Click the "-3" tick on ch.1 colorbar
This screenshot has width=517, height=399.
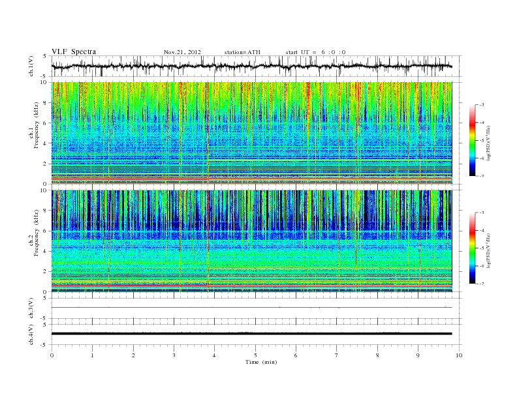pyautogui.click(x=481, y=105)
